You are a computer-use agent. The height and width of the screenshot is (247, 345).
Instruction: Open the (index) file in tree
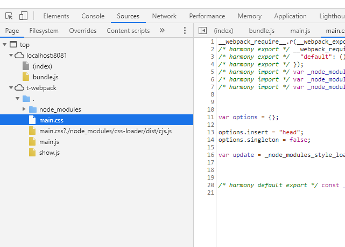43,66
